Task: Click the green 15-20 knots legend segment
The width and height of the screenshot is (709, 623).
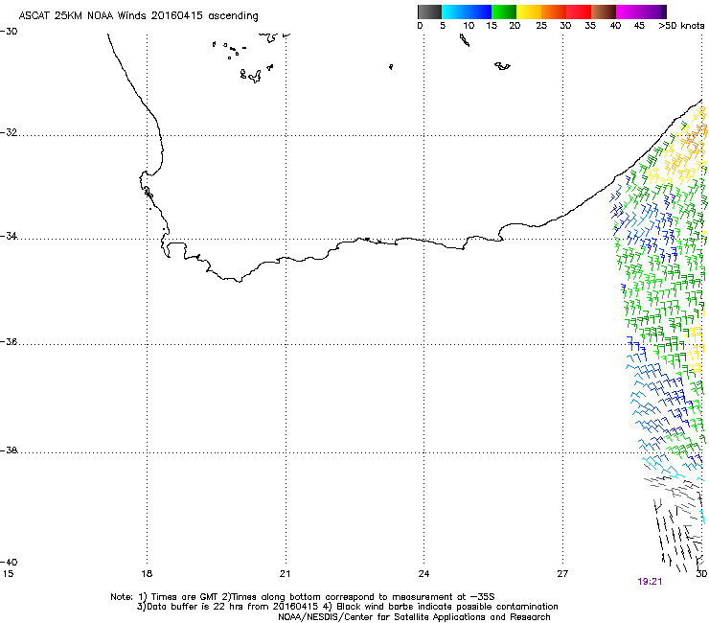Action: click(x=504, y=12)
